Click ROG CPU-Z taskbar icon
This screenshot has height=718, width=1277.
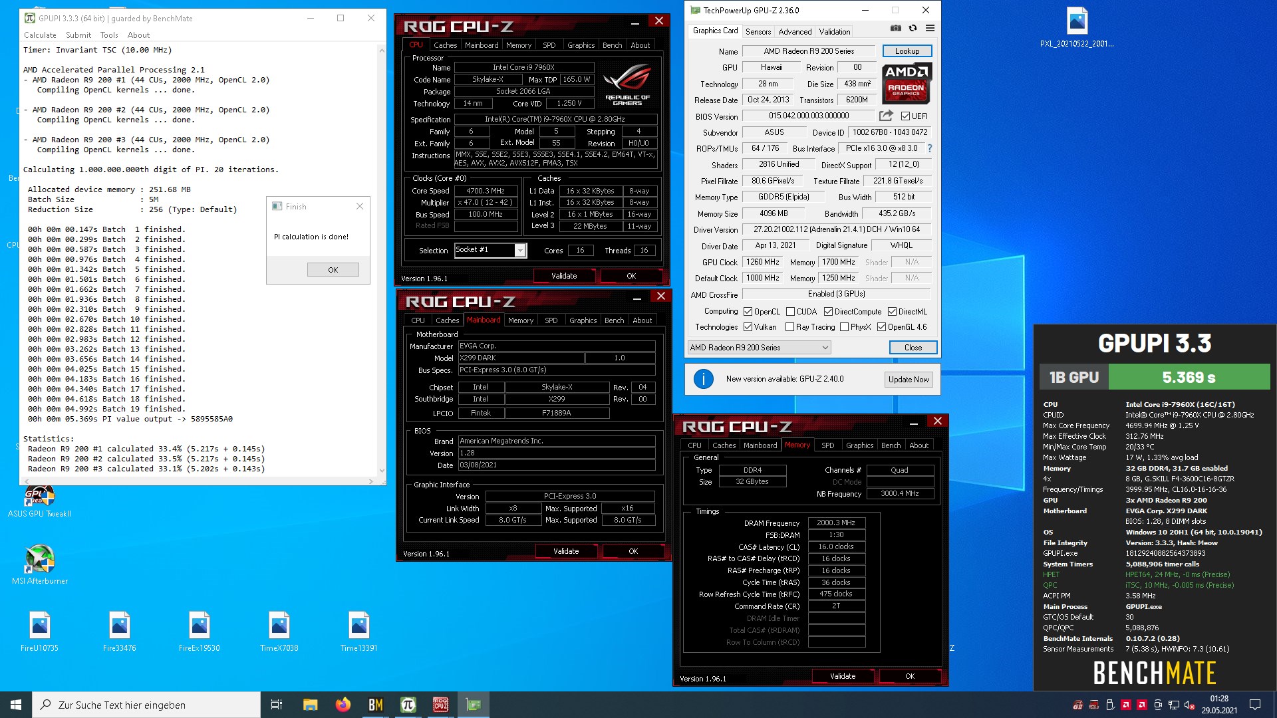pyautogui.click(x=440, y=705)
